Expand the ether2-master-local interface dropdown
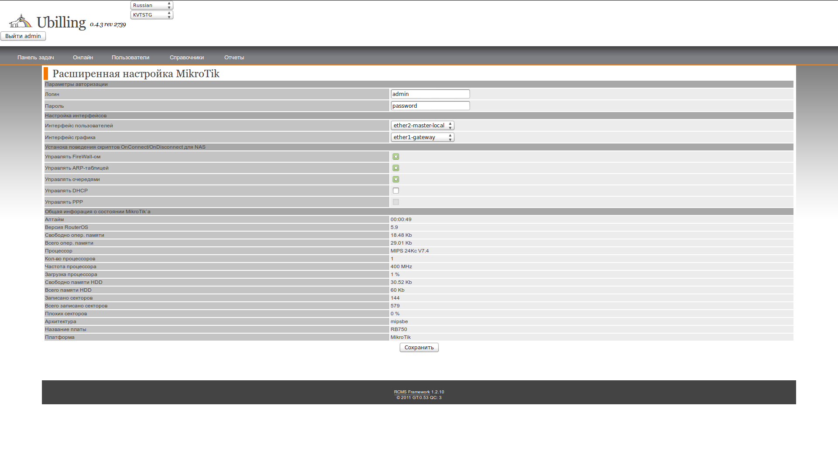The image size is (838, 471). [422, 126]
